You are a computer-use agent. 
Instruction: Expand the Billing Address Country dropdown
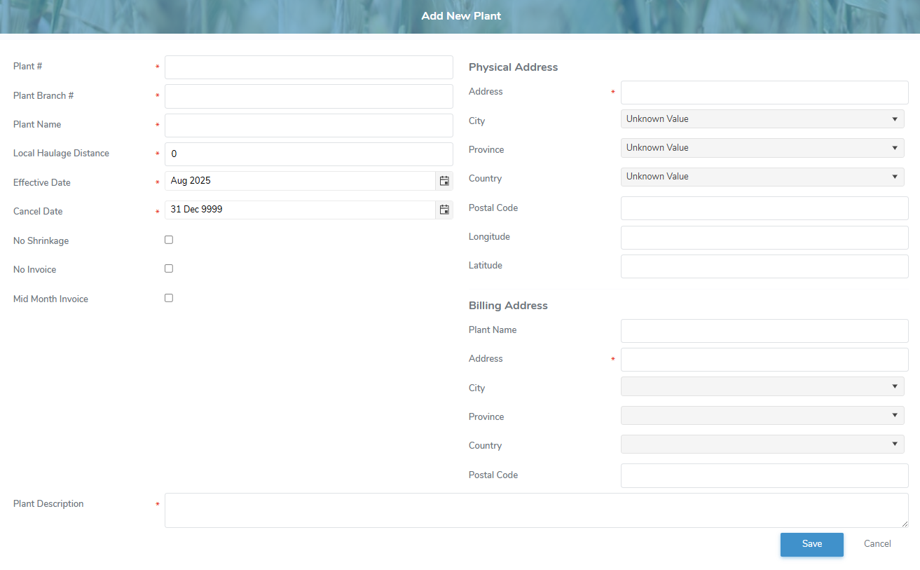[x=762, y=444]
